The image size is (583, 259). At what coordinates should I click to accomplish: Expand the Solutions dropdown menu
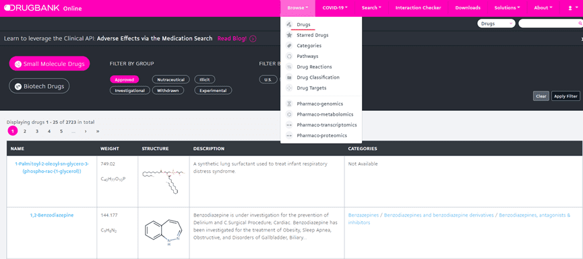(507, 8)
